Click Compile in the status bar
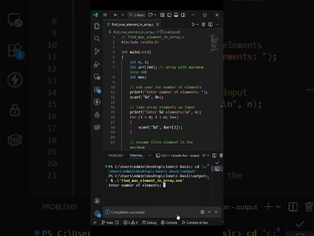The width and height of the screenshot is (314, 236). click(x=169, y=222)
